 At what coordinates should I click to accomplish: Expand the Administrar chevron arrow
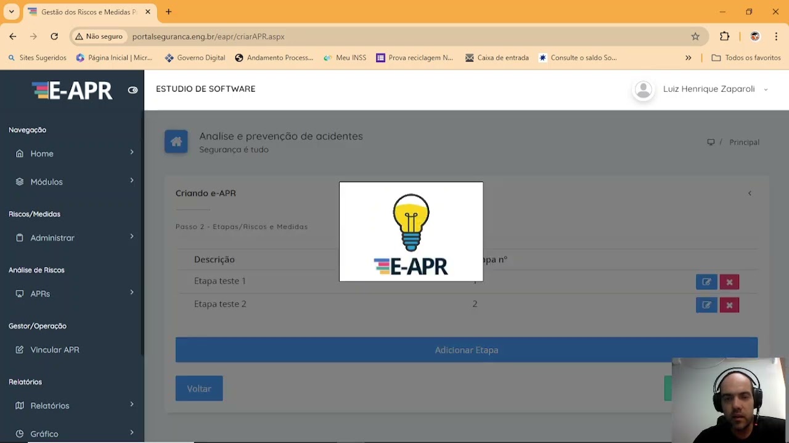131,237
